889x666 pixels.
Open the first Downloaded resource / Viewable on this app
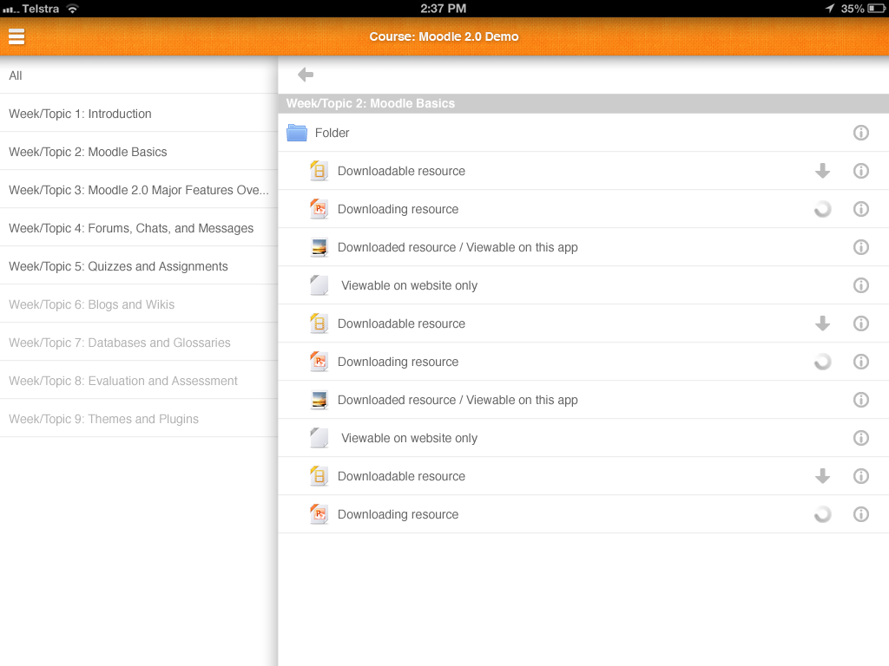458,247
